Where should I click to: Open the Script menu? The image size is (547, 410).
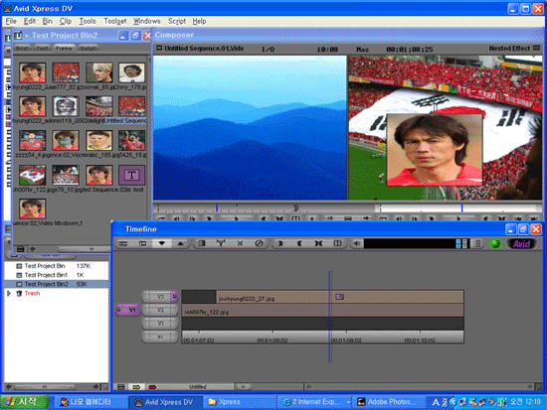[x=177, y=21]
